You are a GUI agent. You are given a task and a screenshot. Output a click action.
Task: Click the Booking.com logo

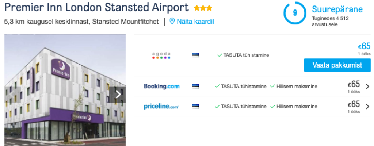click(x=161, y=87)
